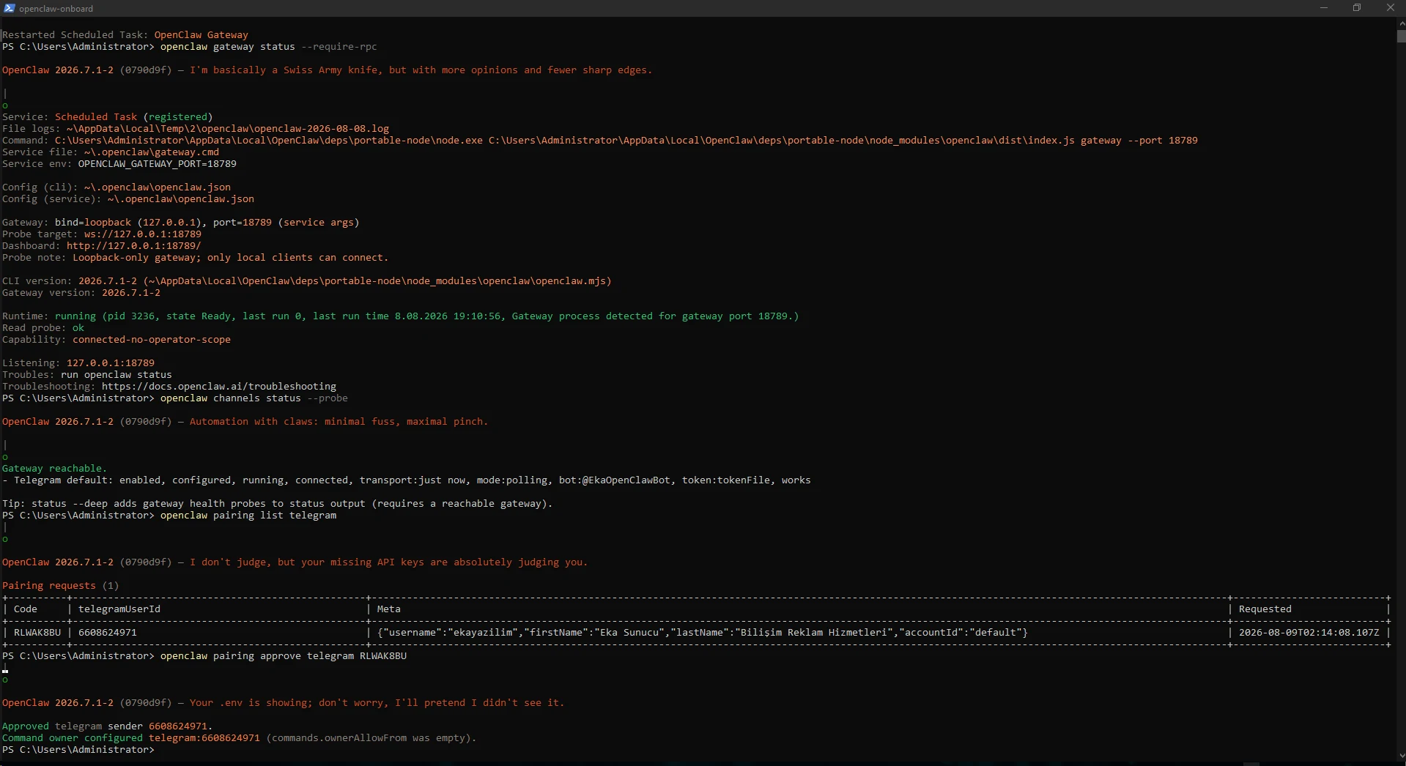This screenshot has width=1406, height=766.
Task: Click OPENCLAW_GATEWAY_PORT=18789 value
Action: click(158, 164)
